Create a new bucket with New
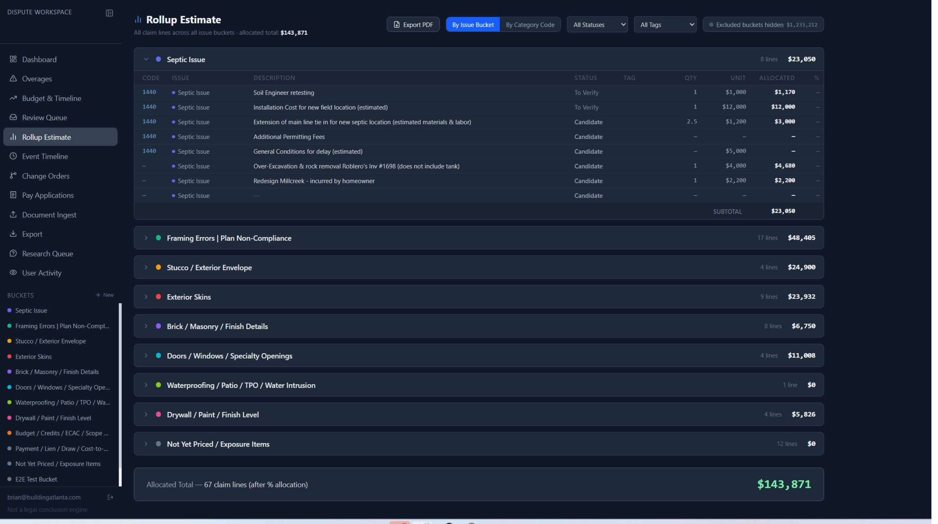938x524 pixels. tap(105, 295)
